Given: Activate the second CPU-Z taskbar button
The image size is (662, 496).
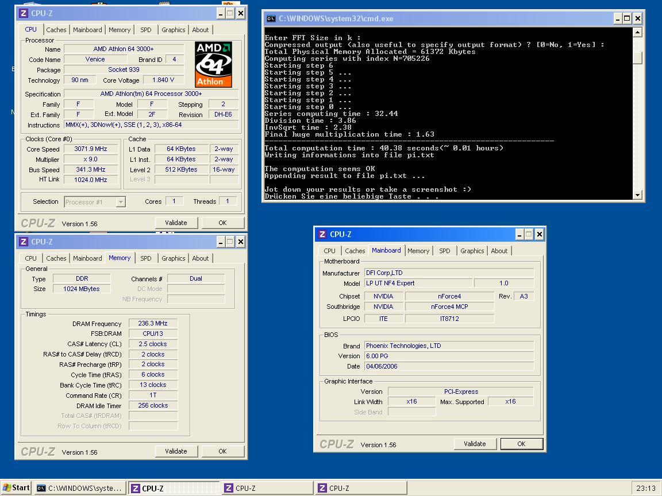Looking at the screenshot, I should [268, 488].
